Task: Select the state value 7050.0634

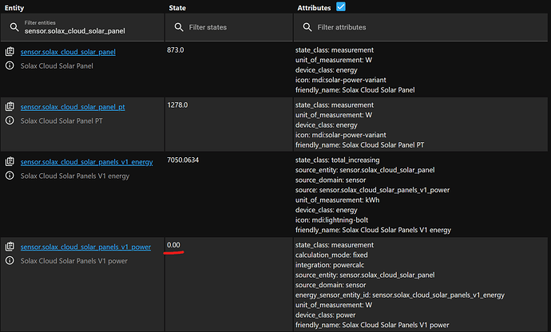Action: [x=183, y=160]
